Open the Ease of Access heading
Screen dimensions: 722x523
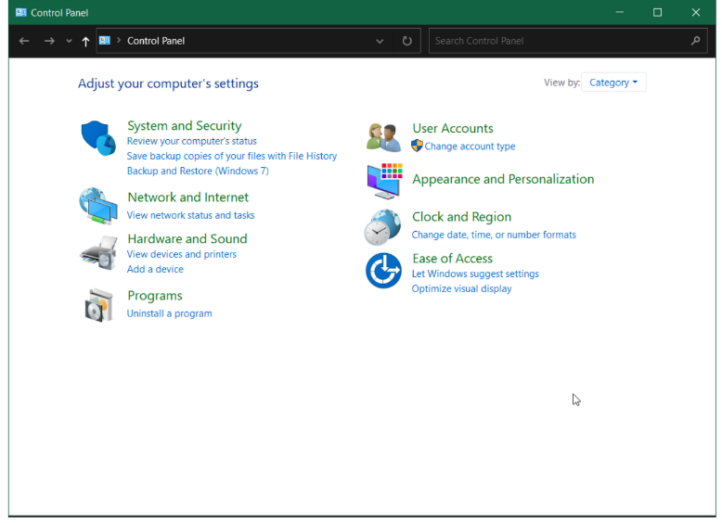[452, 259]
